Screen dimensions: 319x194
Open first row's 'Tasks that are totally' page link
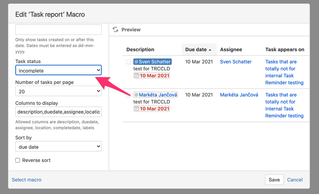[x=284, y=72]
